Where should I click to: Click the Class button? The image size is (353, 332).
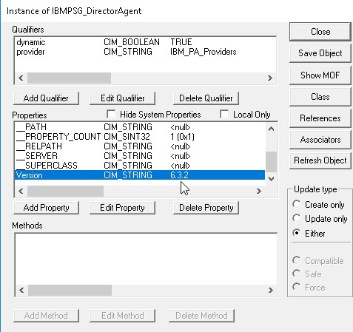click(x=320, y=97)
